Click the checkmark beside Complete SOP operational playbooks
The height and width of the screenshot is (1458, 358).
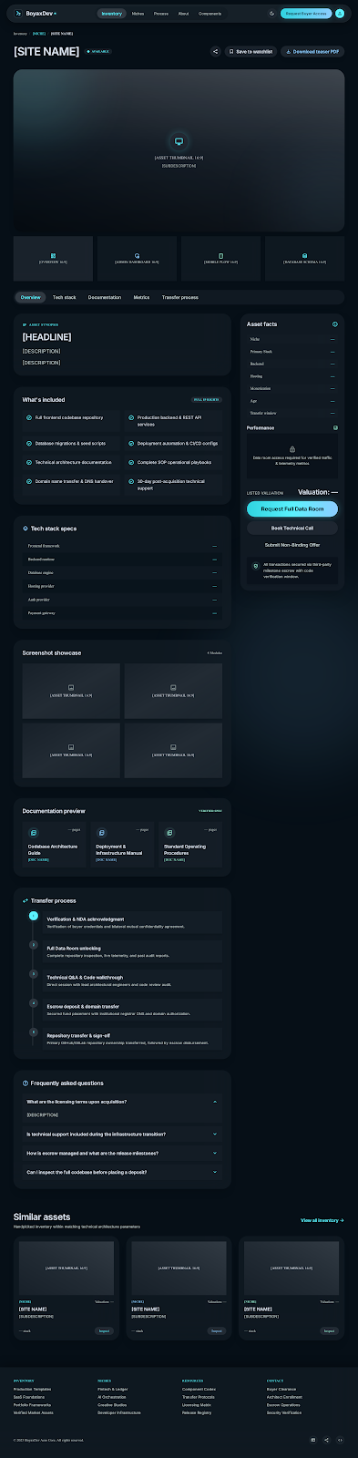pos(131,462)
